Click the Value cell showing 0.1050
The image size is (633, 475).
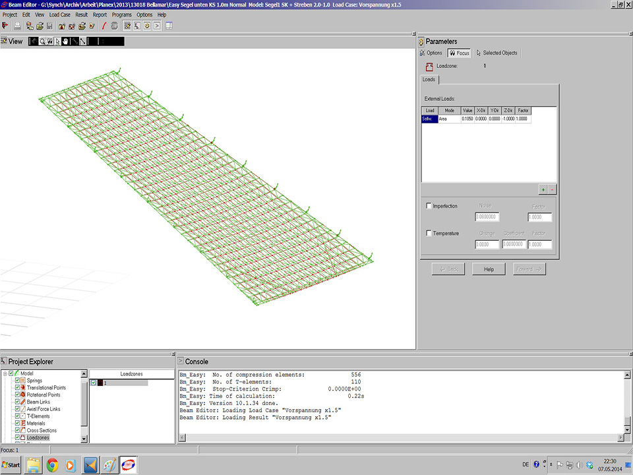467,119
